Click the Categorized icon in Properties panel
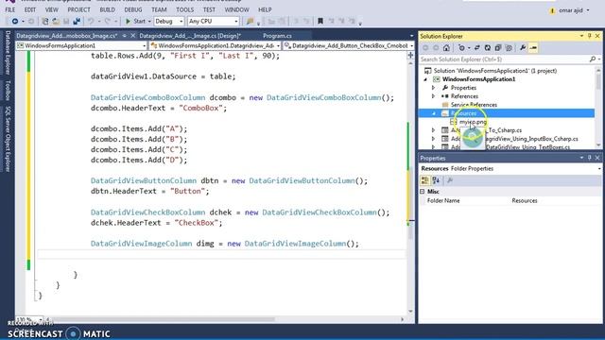The height and width of the screenshot is (340, 605). click(425, 180)
